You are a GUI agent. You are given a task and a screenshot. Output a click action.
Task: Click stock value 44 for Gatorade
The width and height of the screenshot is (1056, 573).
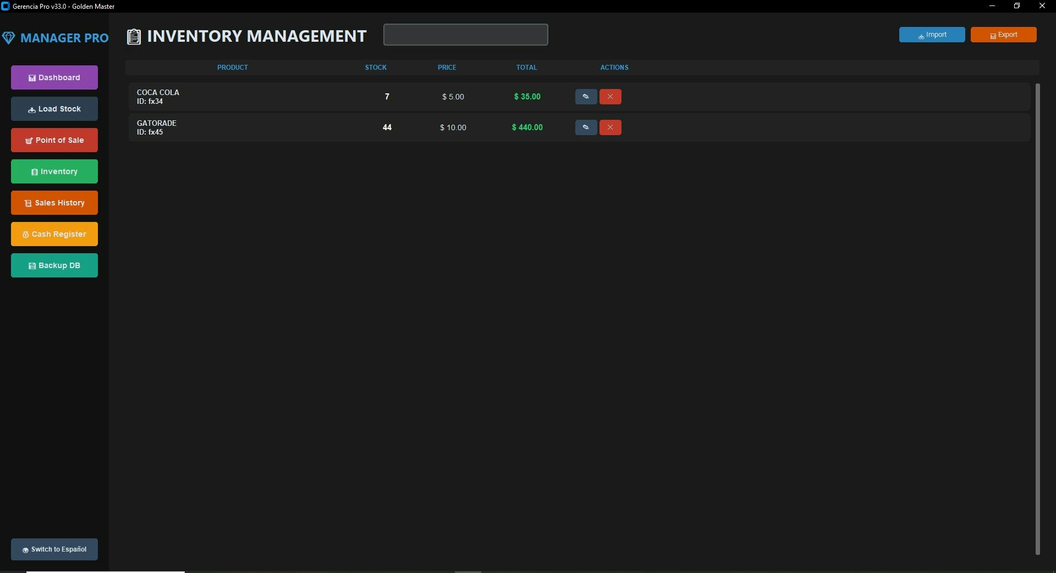387,127
